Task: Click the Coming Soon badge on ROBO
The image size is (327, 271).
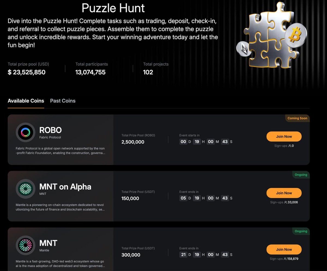Action: pyautogui.click(x=297, y=118)
